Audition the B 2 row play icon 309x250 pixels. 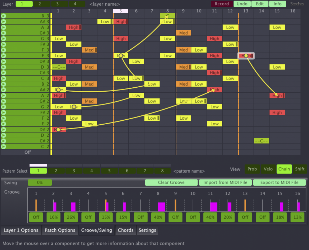click(3, 84)
